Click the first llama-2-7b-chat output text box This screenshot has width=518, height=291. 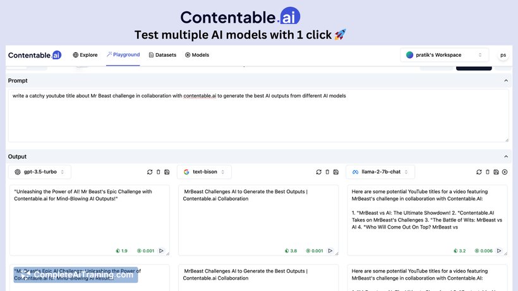coord(427,220)
